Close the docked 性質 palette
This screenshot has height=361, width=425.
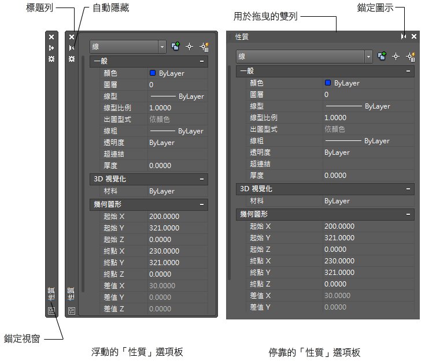[414, 36]
